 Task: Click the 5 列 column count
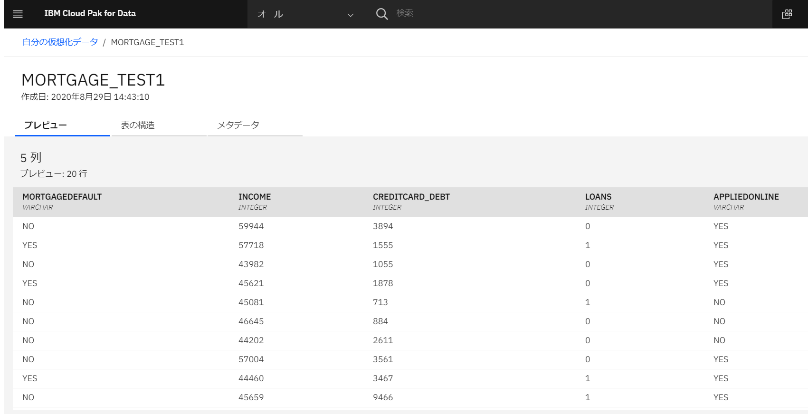tap(31, 157)
